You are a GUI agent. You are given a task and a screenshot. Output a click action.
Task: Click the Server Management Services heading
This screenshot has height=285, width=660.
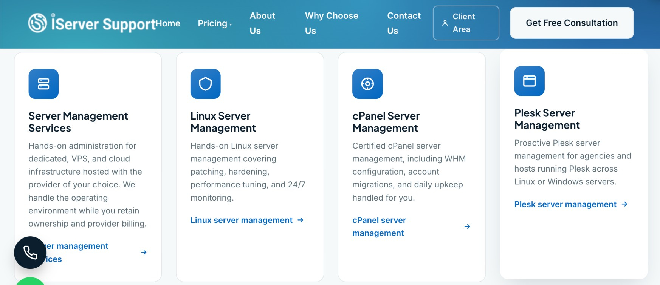click(78, 122)
